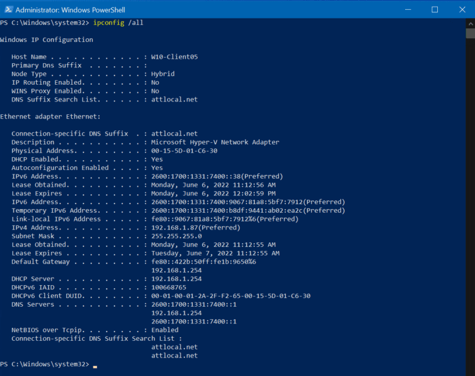475x376 pixels.
Task: Click temporary IPv6 address ending ab02:ea2c
Action: (248, 210)
